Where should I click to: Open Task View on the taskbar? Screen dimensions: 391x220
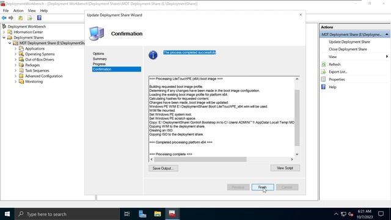pos(127,214)
